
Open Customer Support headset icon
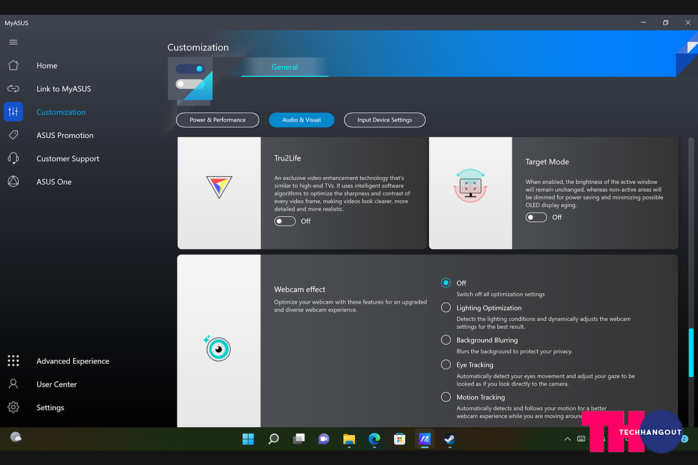coord(13,159)
